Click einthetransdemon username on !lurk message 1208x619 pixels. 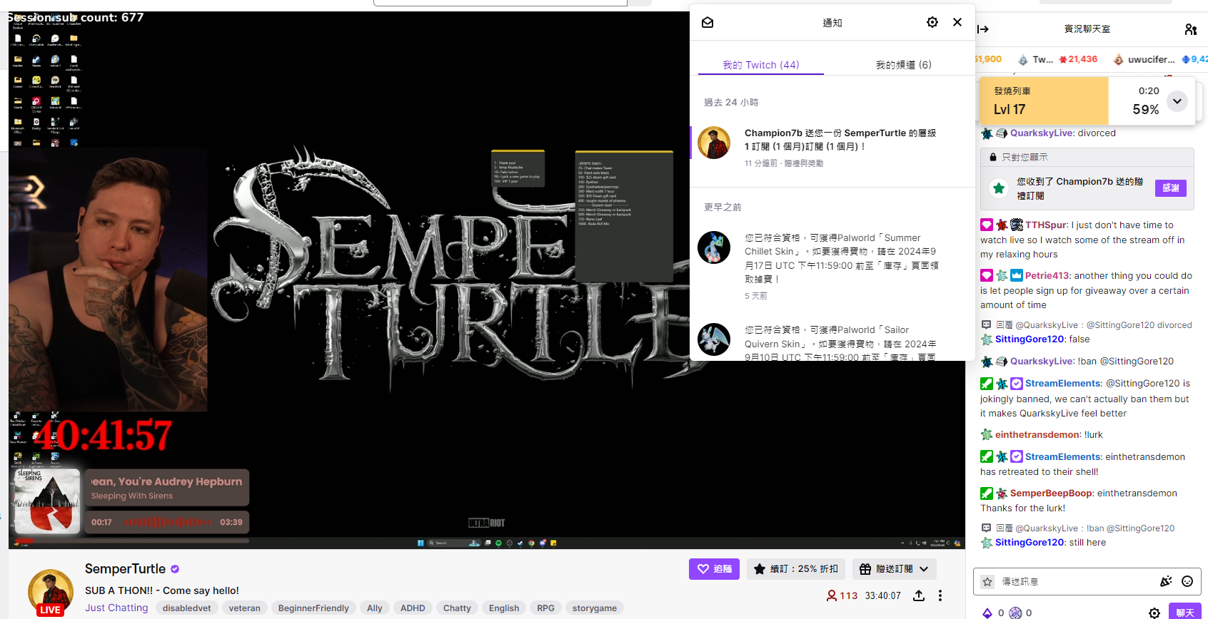[1037, 435]
